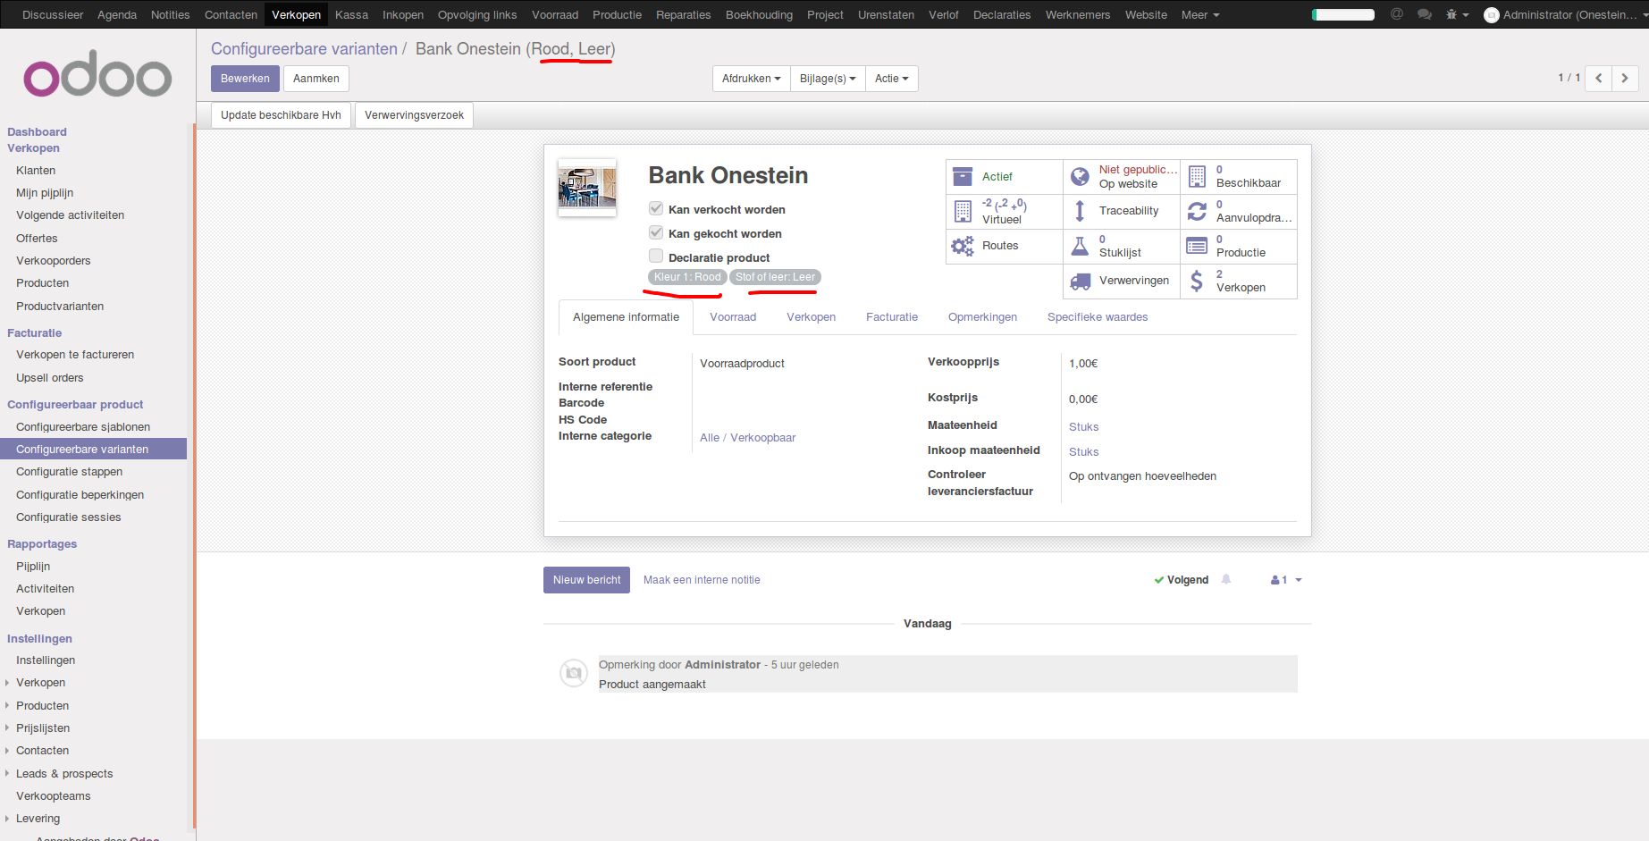
Task: Open the Boekhouding menu
Action: (759, 14)
